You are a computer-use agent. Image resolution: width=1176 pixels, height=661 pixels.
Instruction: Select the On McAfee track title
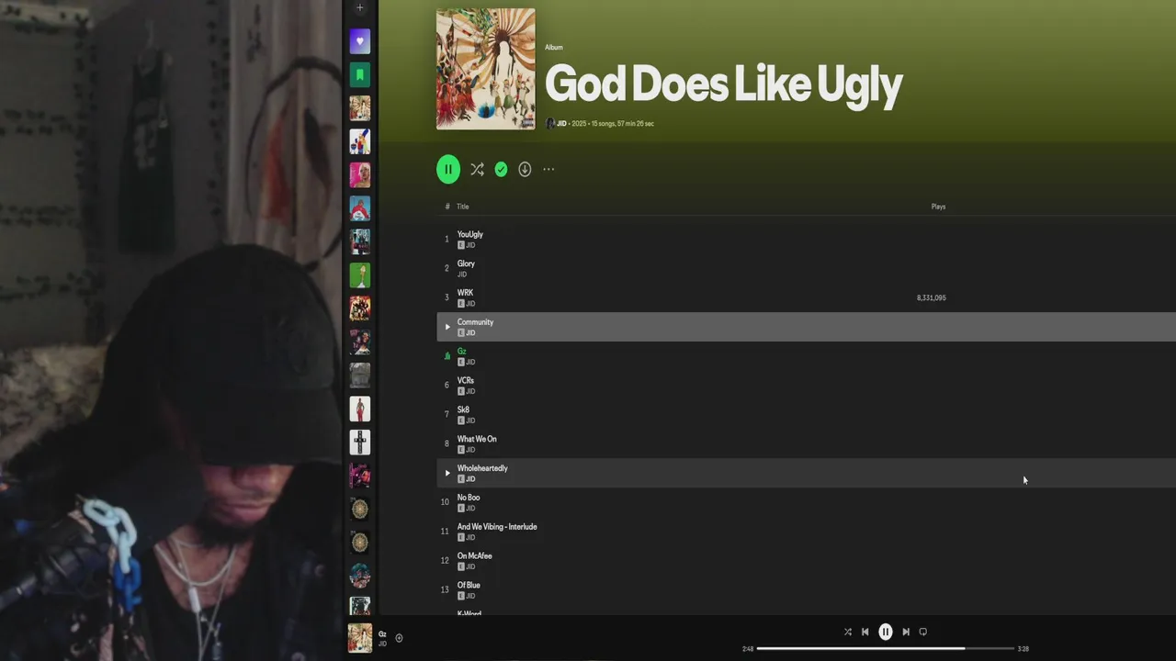474,555
